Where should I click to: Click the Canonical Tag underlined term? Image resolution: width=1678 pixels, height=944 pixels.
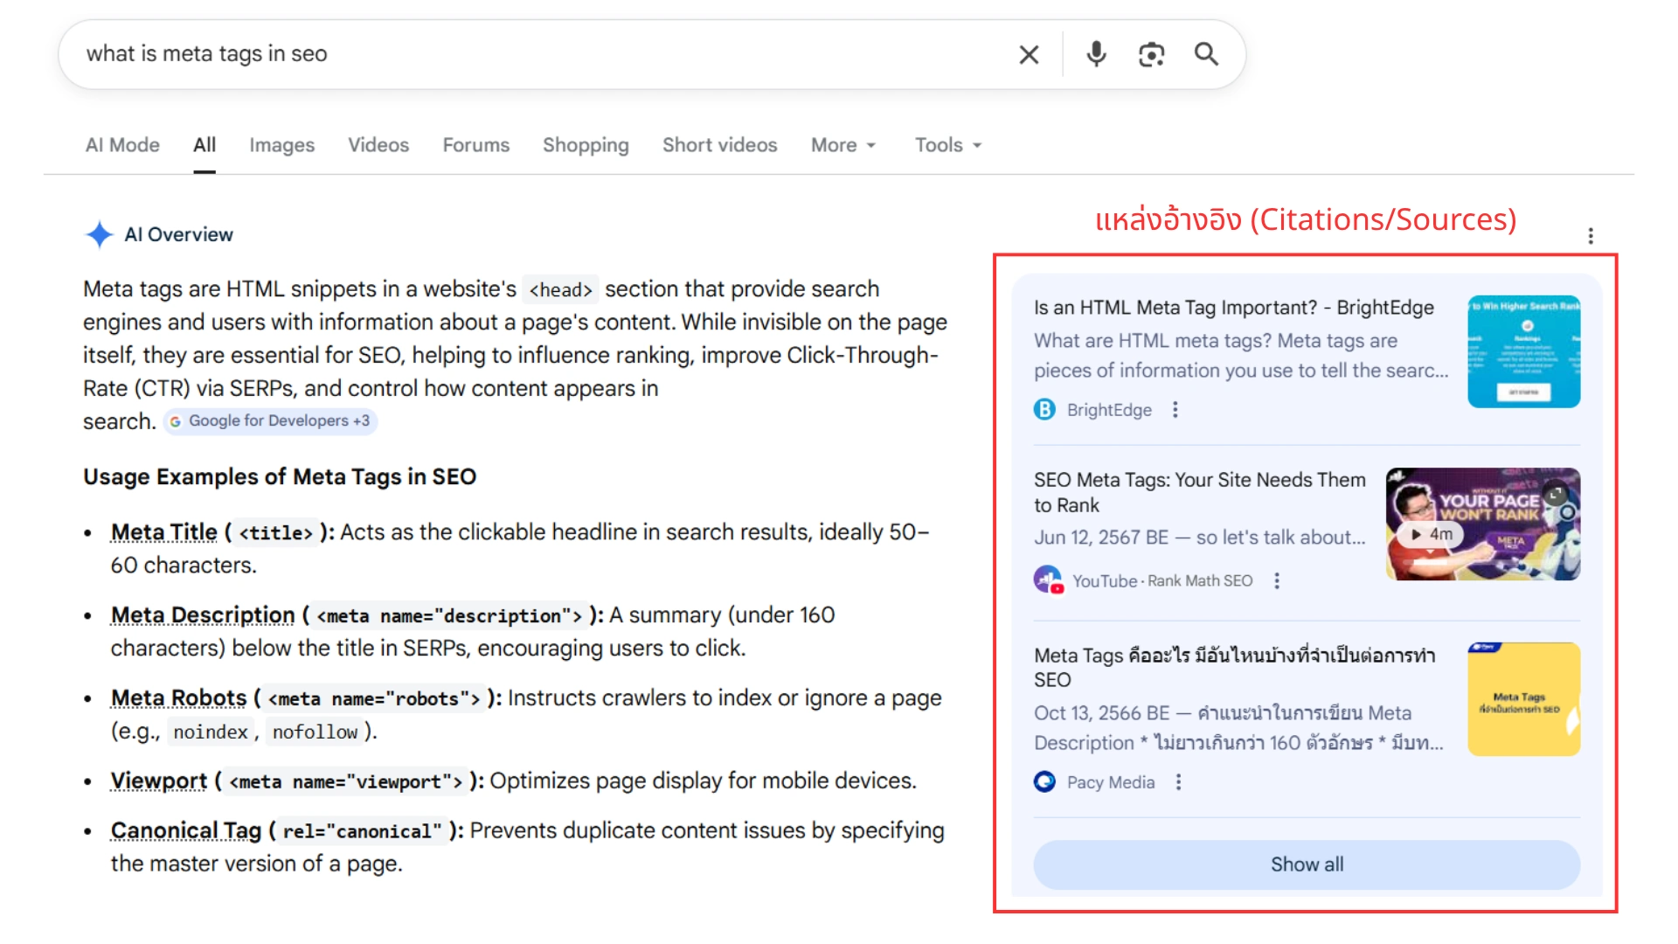click(x=186, y=831)
